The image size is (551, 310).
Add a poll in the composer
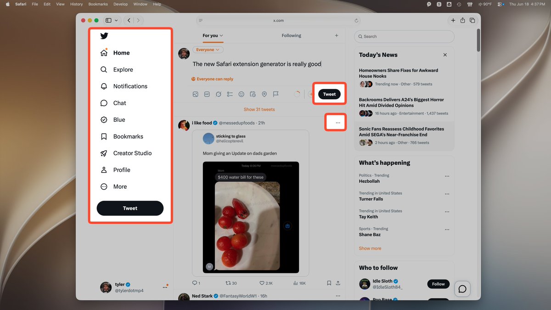point(230,94)
